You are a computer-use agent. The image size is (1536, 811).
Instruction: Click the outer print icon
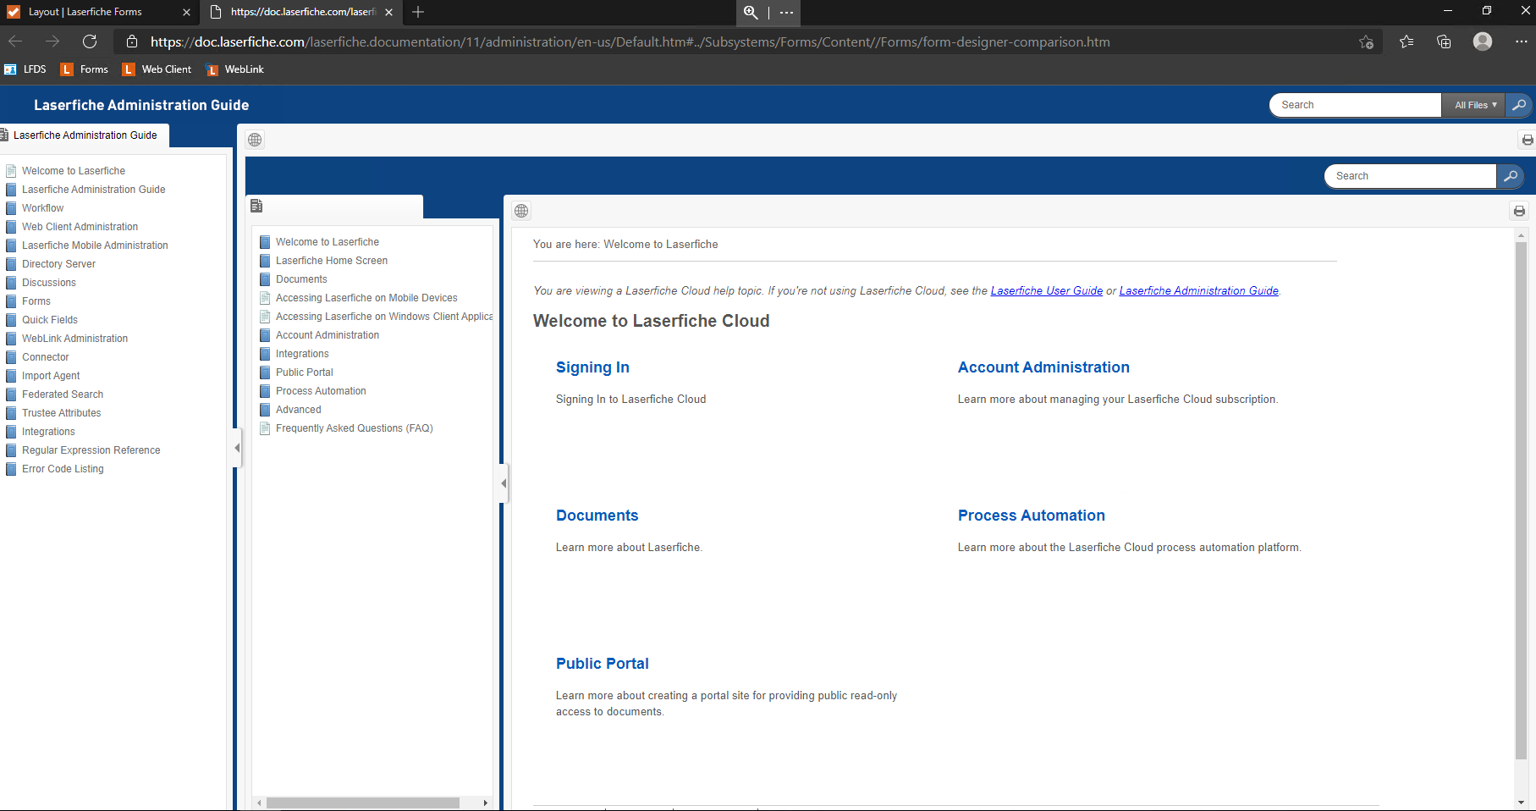(1528, 140)
